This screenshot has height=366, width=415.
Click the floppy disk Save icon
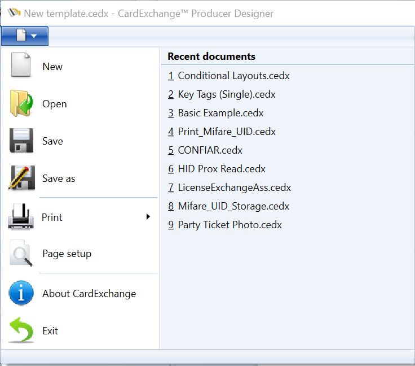pos(21,141)
